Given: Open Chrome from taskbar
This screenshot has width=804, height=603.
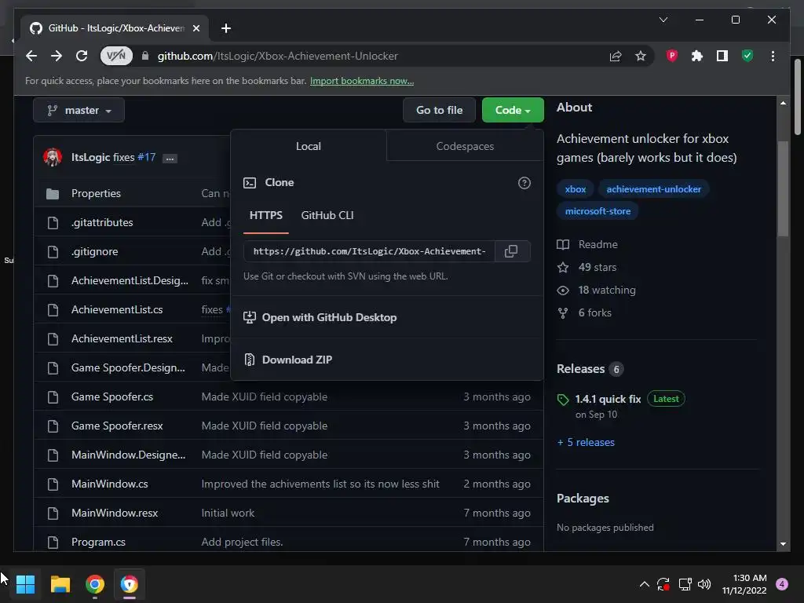Looking at the screenshot, I should click(x=95, y=584).
